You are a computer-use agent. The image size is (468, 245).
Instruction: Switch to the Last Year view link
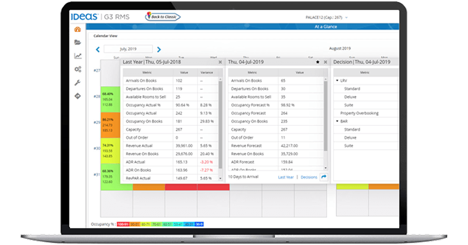(286, 177)
